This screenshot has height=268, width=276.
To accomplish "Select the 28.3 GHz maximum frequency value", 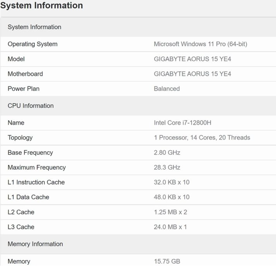I will coord(167,167).
